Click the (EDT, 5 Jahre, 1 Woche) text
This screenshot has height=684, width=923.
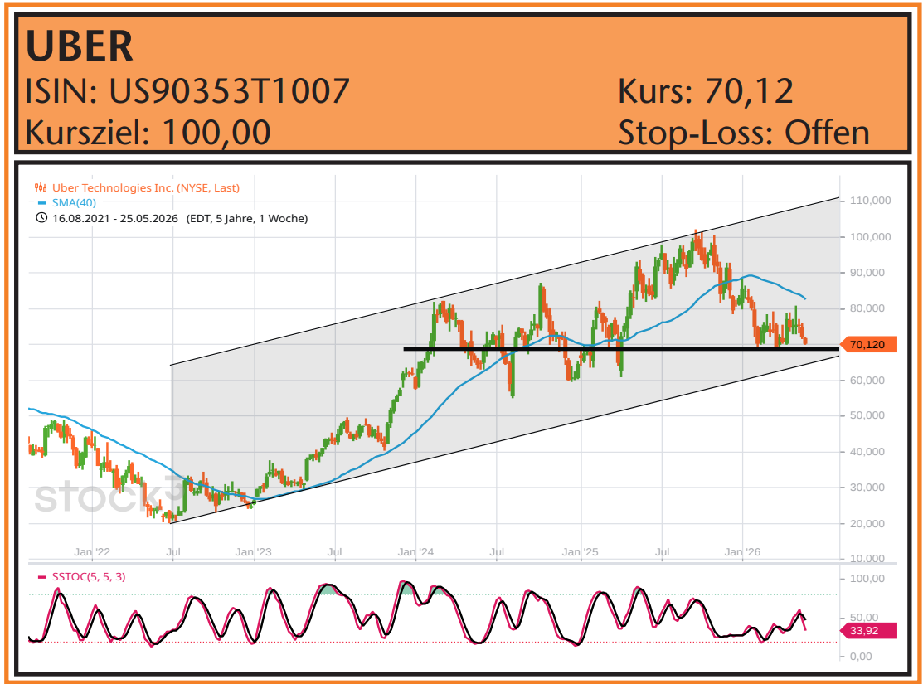247,218
